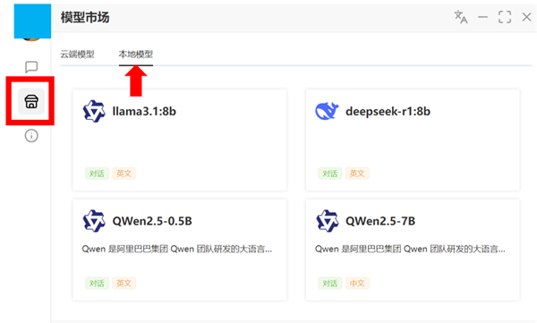Open the chat bubble sidebar icon
Screen dimensions: 537x323
[x=31, y=67]
